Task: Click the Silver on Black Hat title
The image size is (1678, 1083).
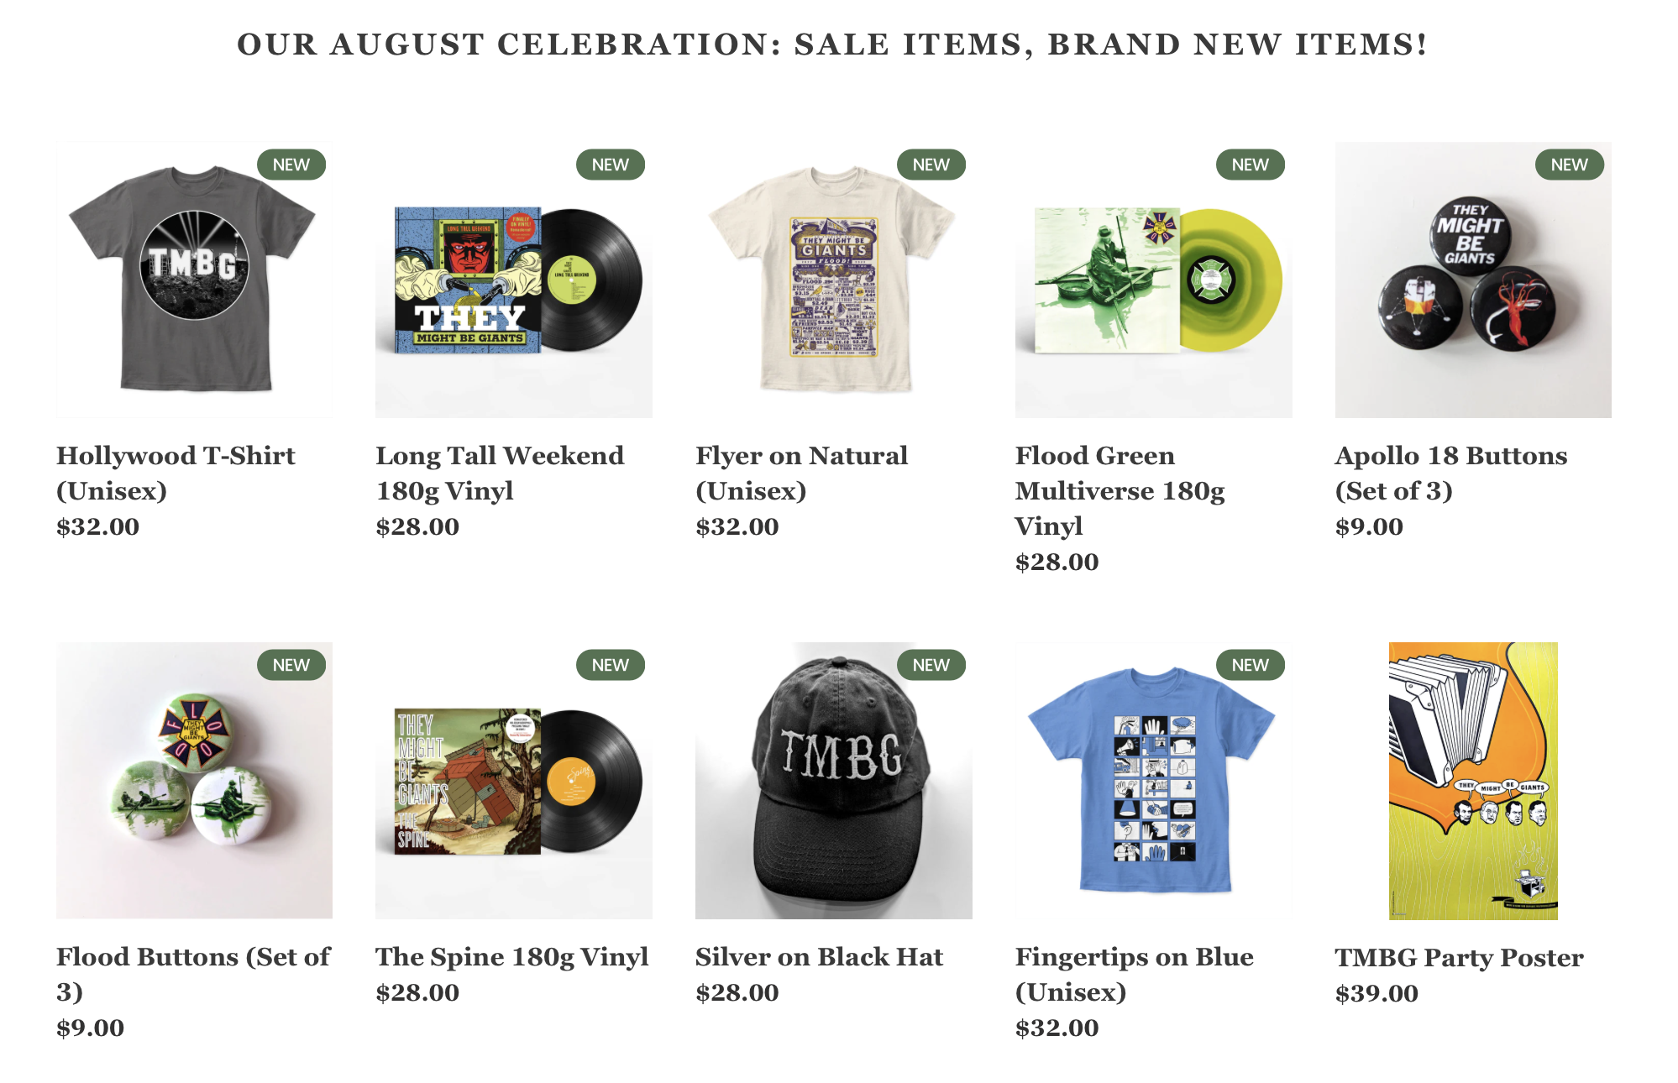Action: pos(819,957)
